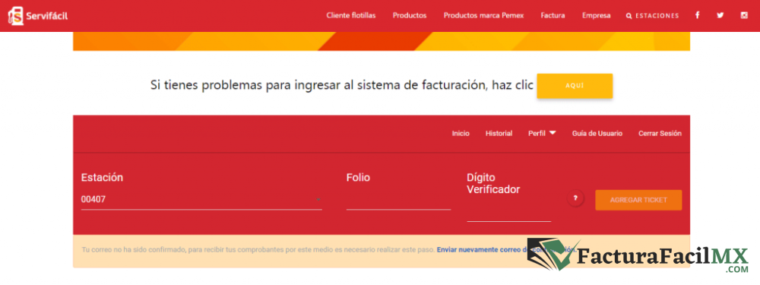The height and width of the screenshot is (285, 760).
Task: Open the Estación 00407 dropdown
Action: [201, 199]
